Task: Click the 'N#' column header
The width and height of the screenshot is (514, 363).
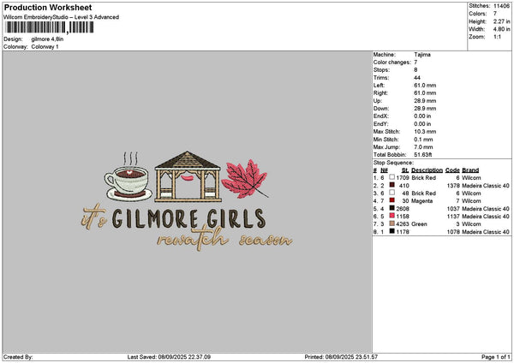Action: coord(384,170)
